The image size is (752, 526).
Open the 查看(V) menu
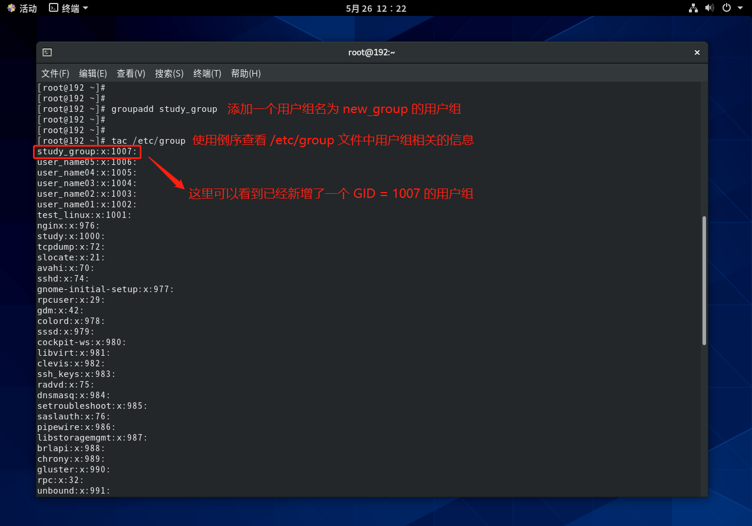click(x=131, y=74)
